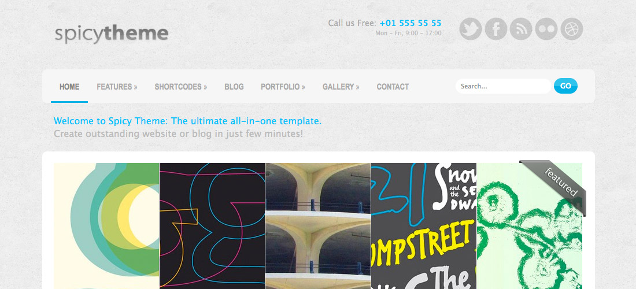Open the Blog menu item
Image resolution: width=636 pixels, height=289 pixels.
click(234, 87)
